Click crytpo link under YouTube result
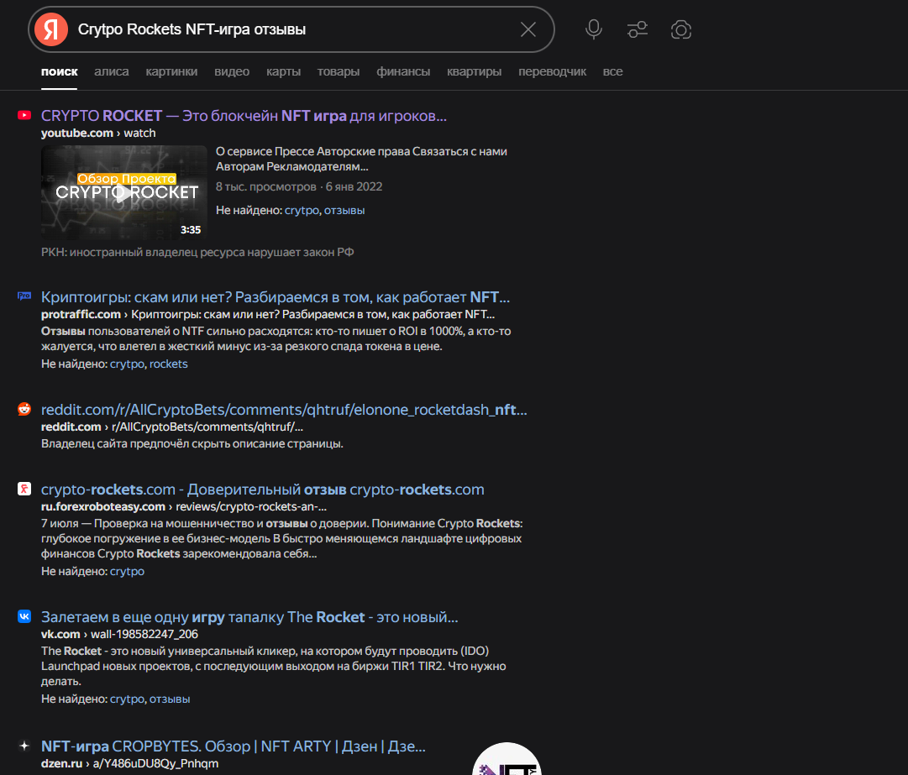Viewport: 908px width, 775px height. point(302,210)
